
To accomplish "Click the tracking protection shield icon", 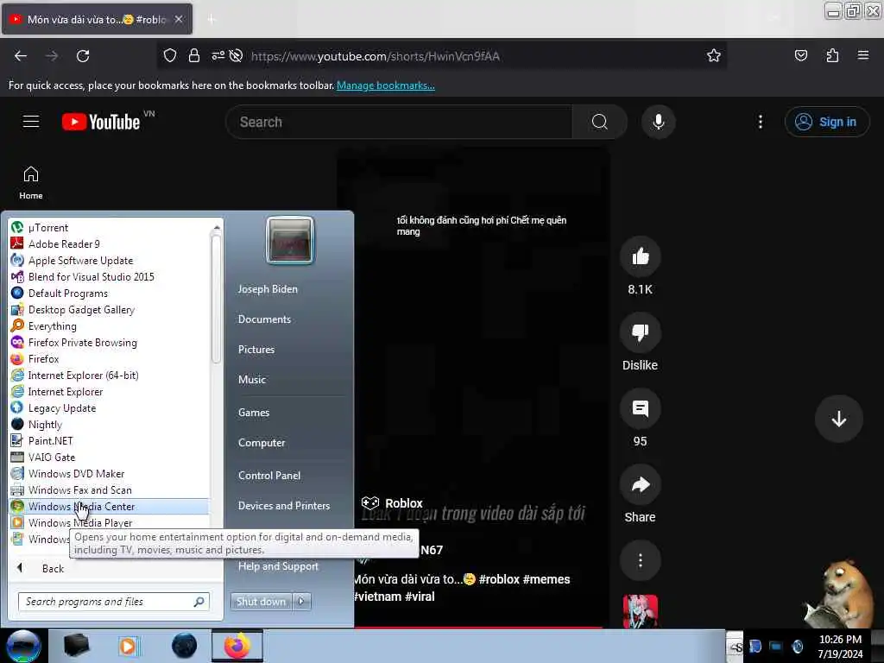I will click(x=170, y=56).
